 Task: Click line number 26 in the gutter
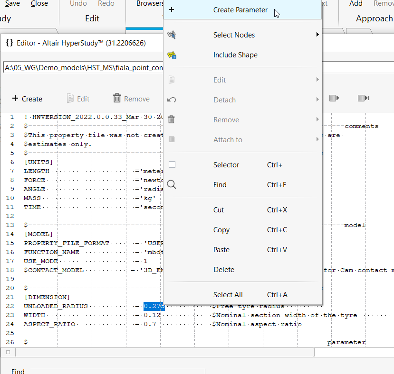tap(10, 342)
